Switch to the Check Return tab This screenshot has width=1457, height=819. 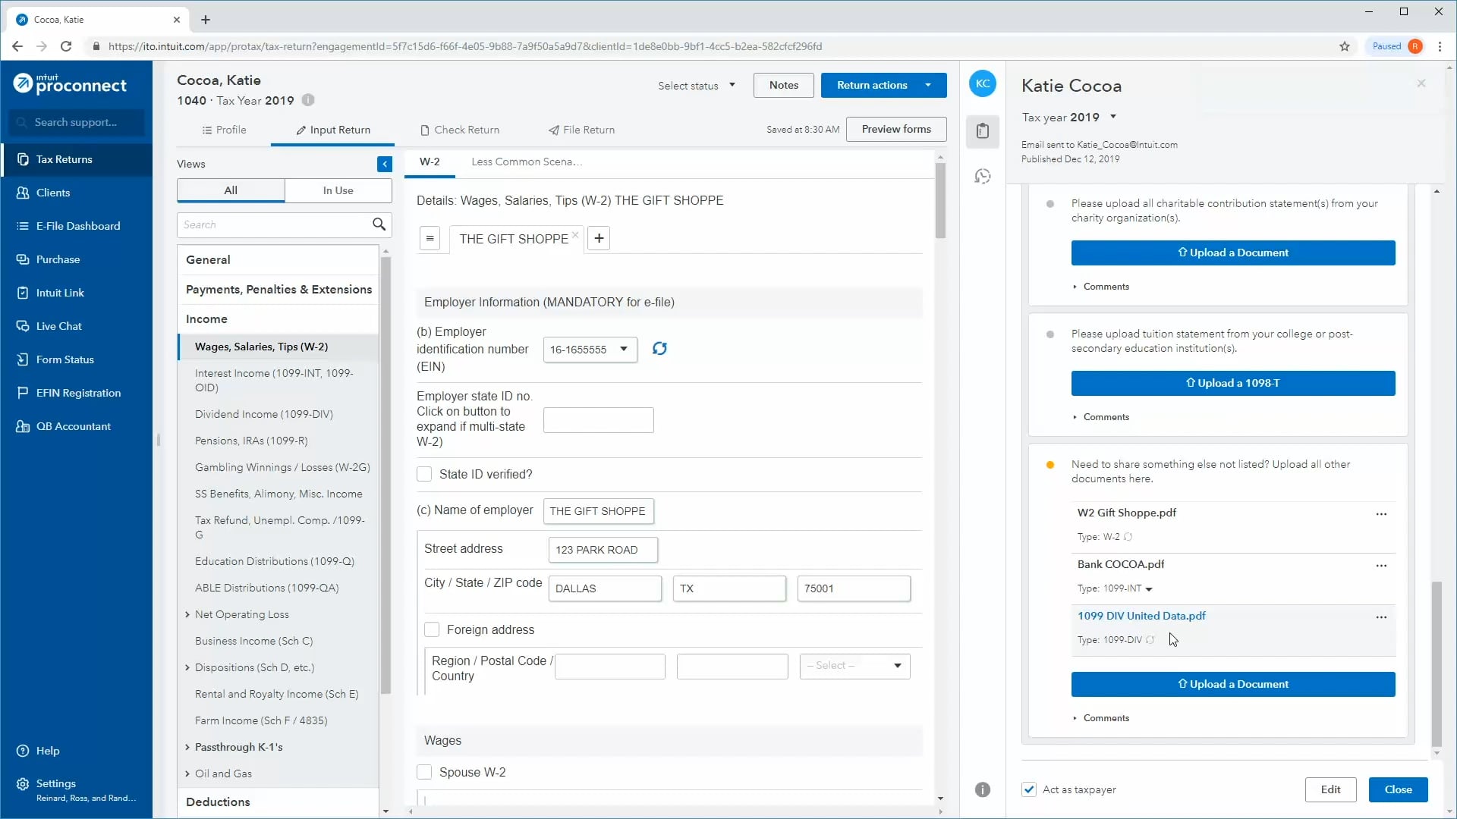[x=467, y=130]
